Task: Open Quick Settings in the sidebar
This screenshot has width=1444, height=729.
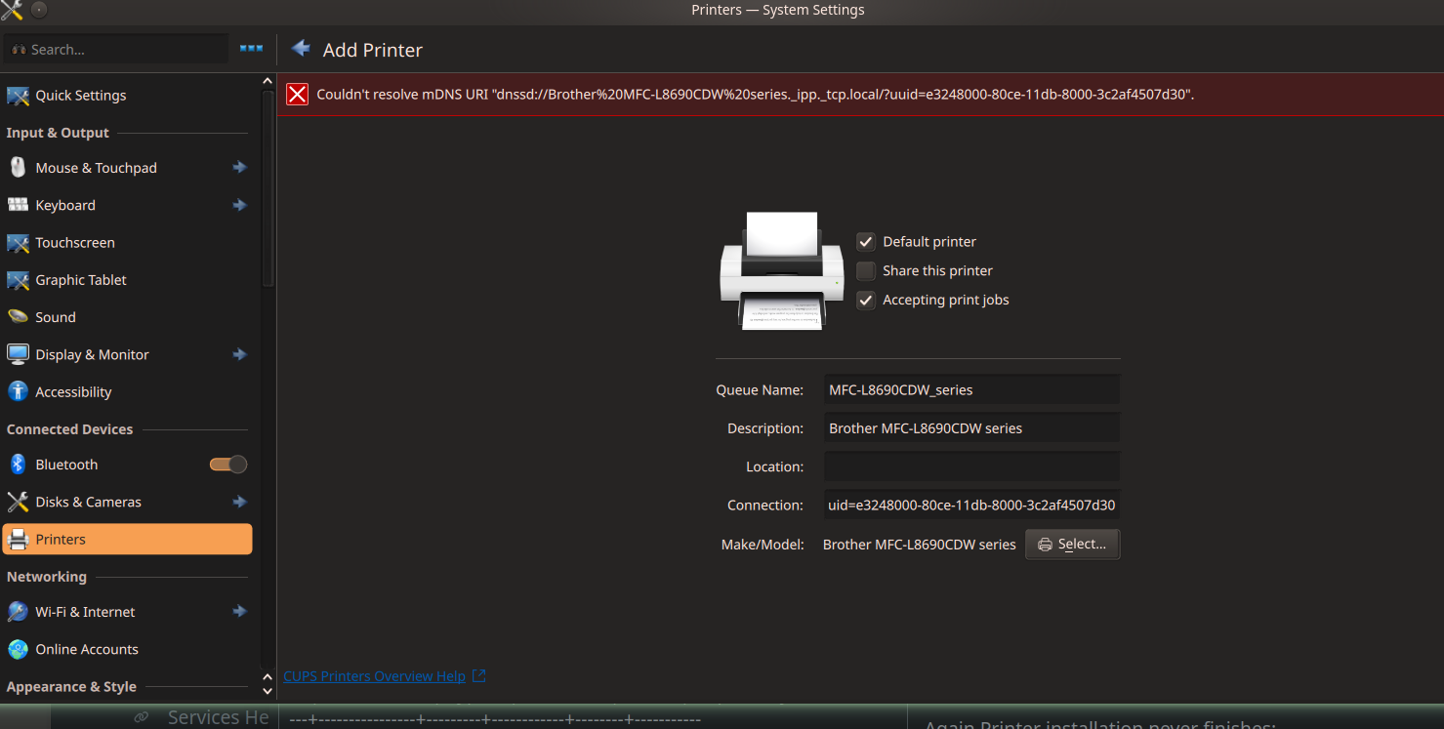Action: [x=127, y=96]
